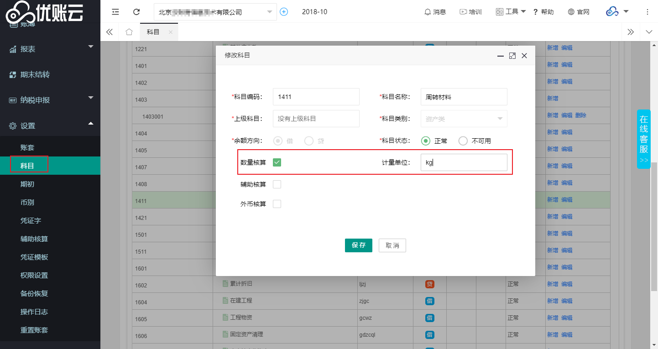Open the cloud user account dropdown
The height and width of the screenshot is (349, 658).
pos(617,12)
